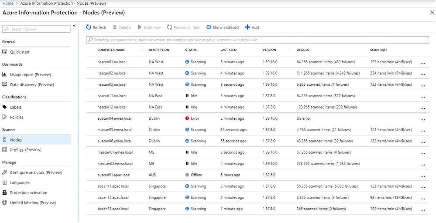Click the nodes filter search box
436x223 pixels.
[x=257, y=40]
